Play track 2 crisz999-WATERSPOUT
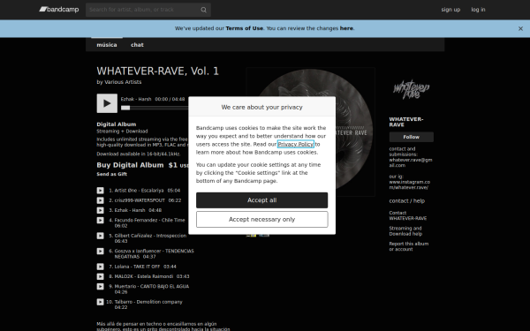The image size is (530, 331). (101, 200)
